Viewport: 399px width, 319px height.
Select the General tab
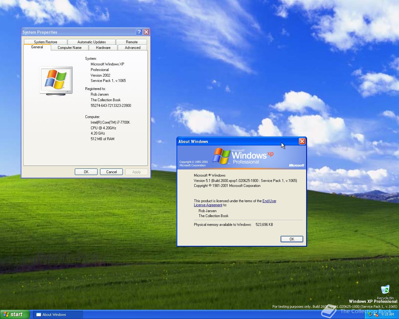37,47
